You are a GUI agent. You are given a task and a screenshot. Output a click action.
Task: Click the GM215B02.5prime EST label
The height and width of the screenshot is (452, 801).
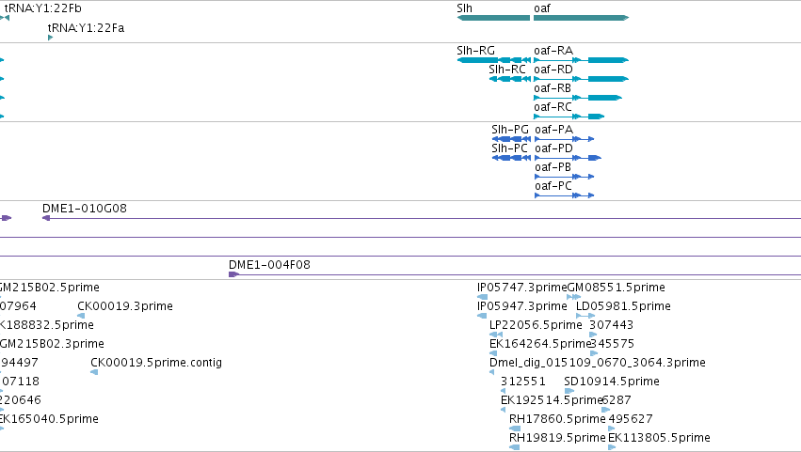tap(50, 288)
